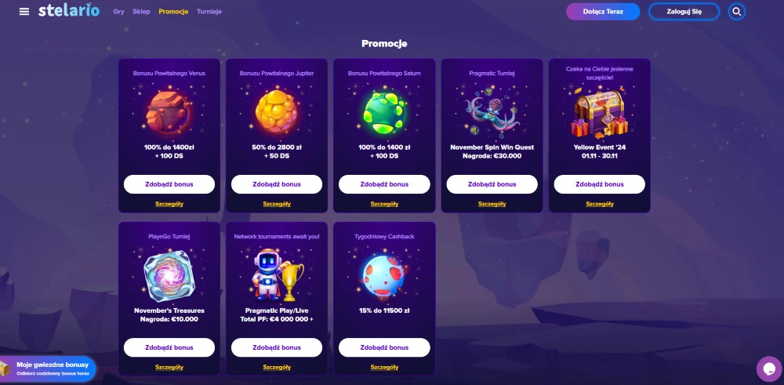Select the Venus red planet image
784x385 pixels.
tap(169, 112)
